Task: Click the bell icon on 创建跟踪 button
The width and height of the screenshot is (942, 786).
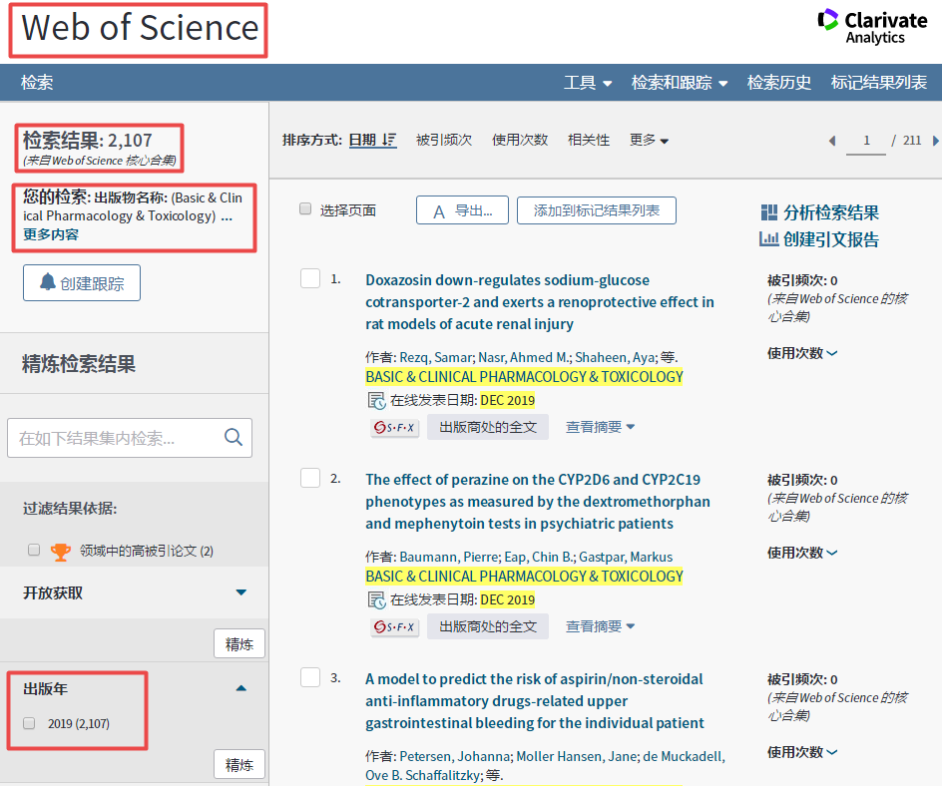Action: tap(48, 282)
